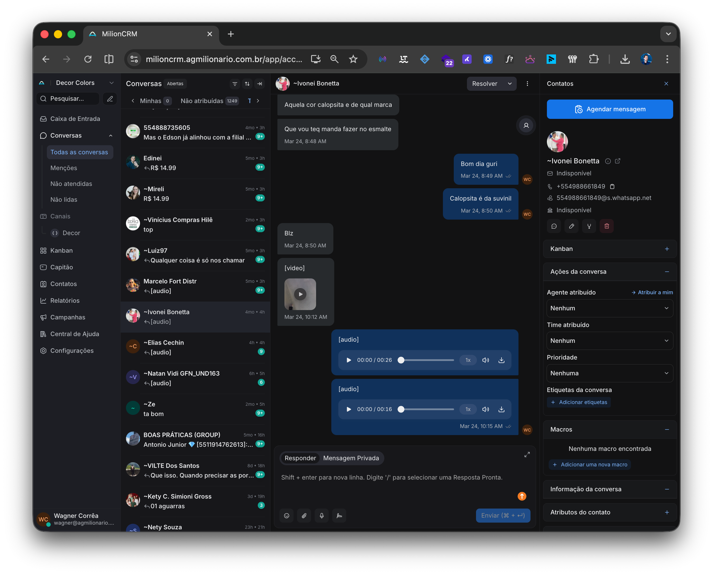This screenshot has width=713, height=575.
Task: Open the Prioridade dropdown
Action: pos(610,373)
